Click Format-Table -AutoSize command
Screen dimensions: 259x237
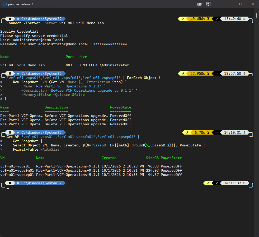[x=36, y=150]
